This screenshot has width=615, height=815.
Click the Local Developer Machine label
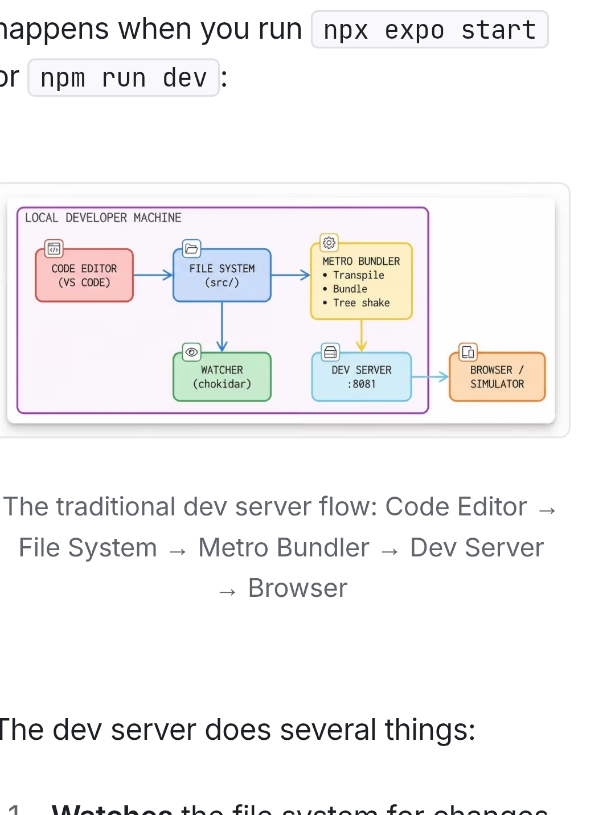[x=103, y=218]
